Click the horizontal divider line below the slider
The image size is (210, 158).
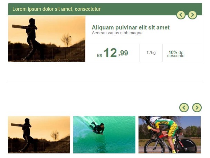click(x=105, y=81)
